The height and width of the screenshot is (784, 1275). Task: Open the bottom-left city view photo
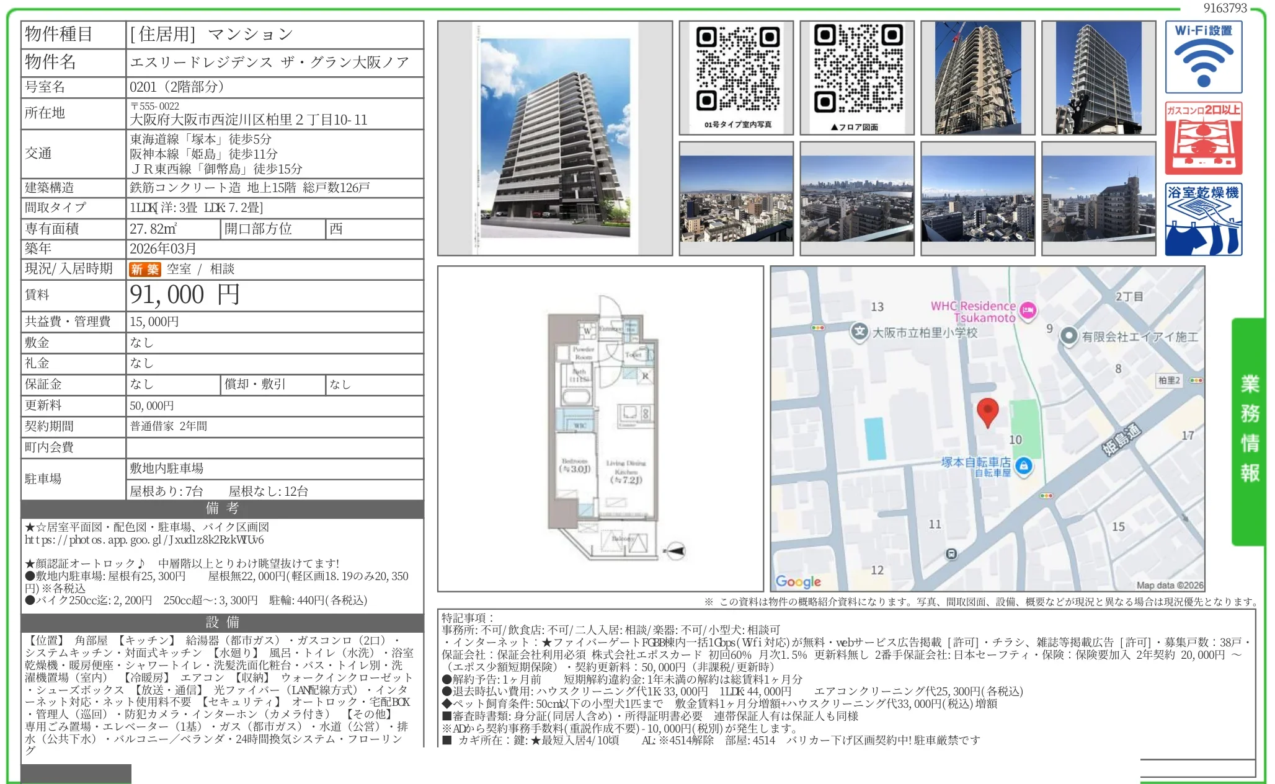coord(736,198)
